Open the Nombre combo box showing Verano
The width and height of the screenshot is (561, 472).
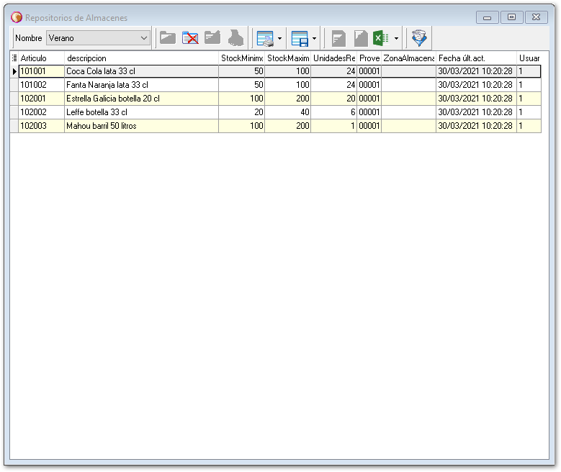tap(98, 38)
